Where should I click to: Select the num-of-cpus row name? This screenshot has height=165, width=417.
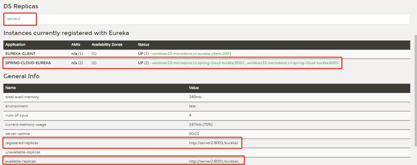(x=17, y=115)
